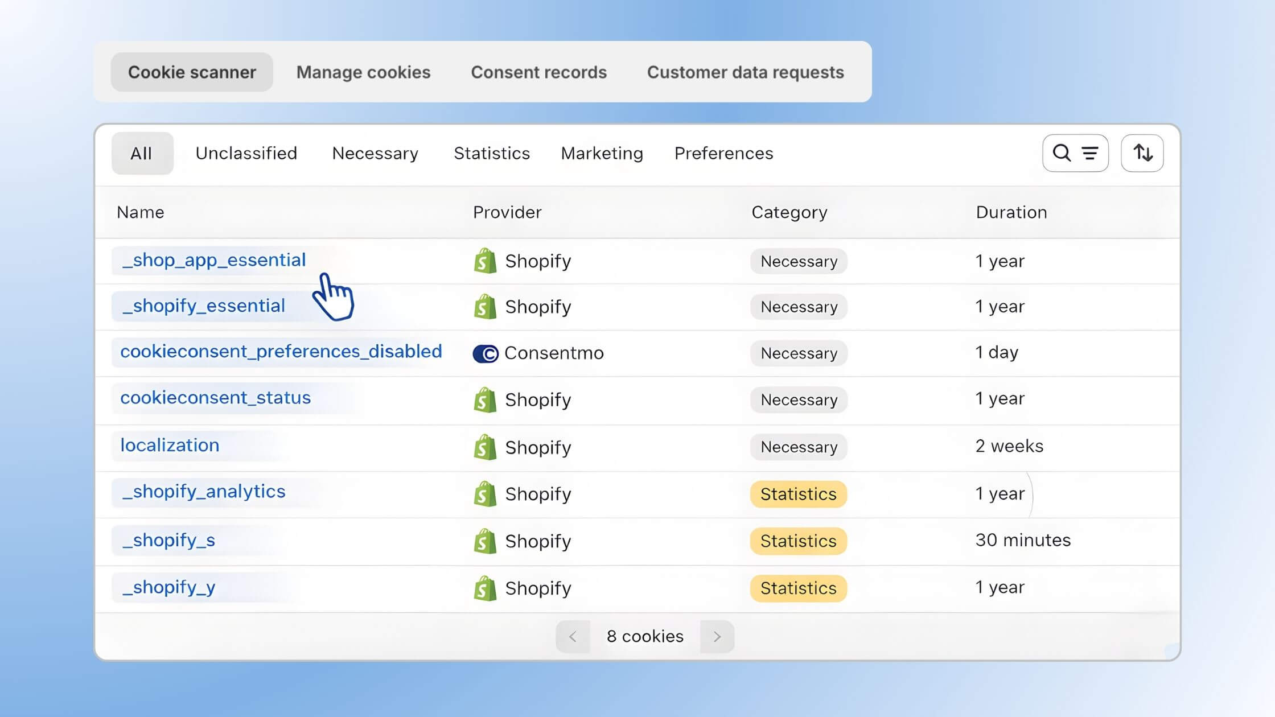Click the filter icon beside search
Screen dimensions: 1275x717
(x=1090, y=153)
